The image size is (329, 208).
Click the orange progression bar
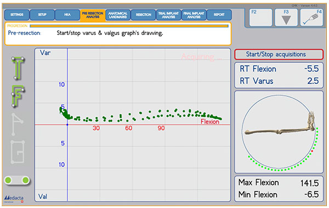129,26
